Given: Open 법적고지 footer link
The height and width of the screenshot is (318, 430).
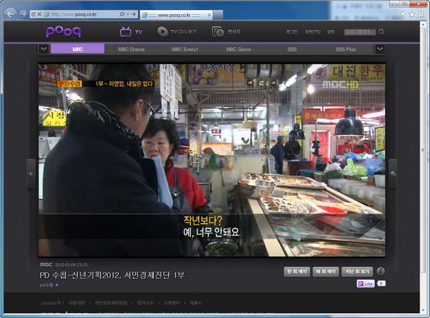Looking at the screenshot, I should [145, 303].
